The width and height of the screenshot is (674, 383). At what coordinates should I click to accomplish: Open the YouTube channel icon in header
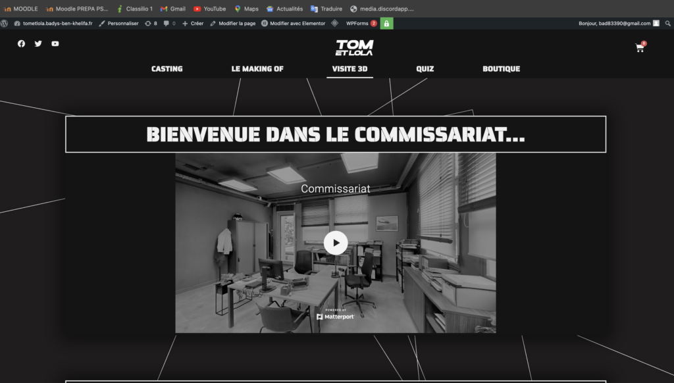55,43
